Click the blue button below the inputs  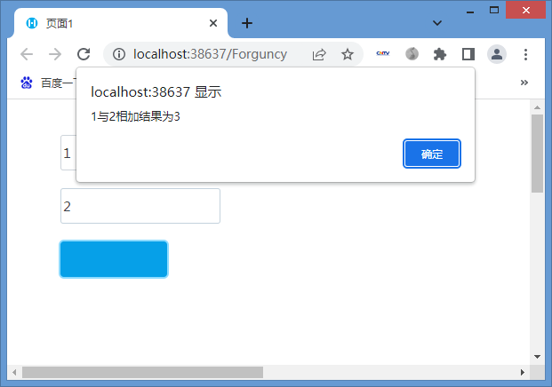[x=114, y=259]
